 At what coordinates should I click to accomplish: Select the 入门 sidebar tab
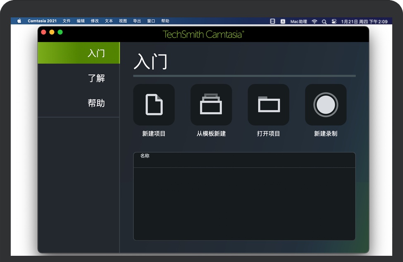point(79,53)
